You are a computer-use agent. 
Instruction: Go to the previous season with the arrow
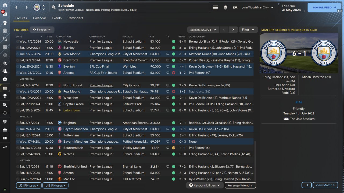[224, 30]
